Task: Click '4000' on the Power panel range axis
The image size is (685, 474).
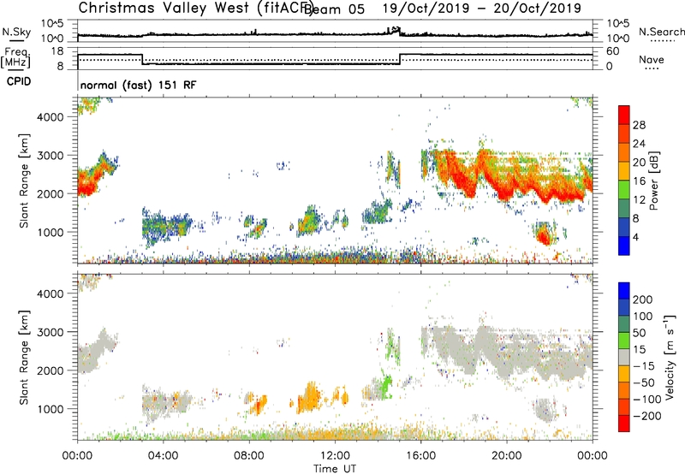Action: point(50,117)
